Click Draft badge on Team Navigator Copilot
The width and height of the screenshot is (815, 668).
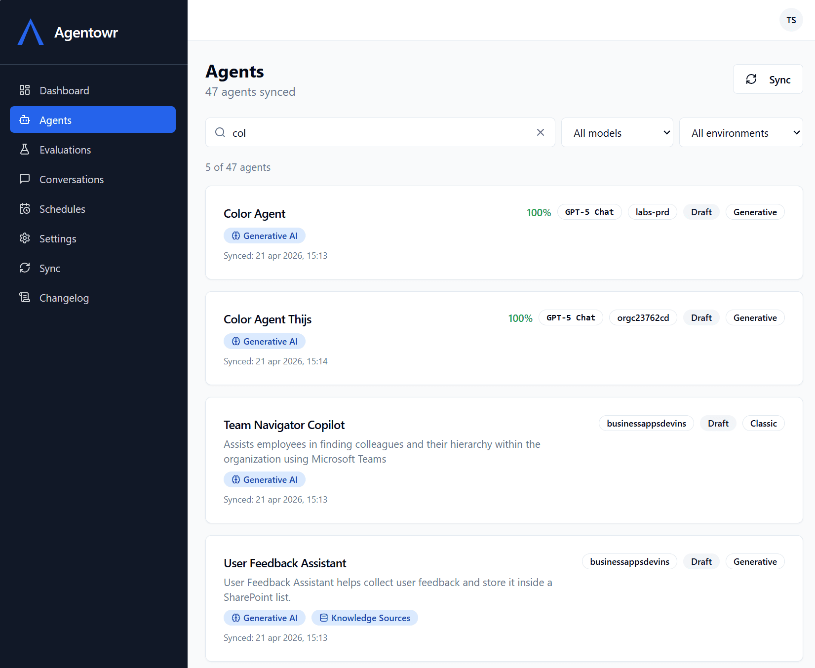point(718,423)
